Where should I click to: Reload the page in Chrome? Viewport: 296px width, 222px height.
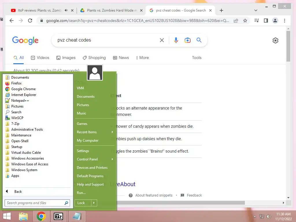click(30, 21)
